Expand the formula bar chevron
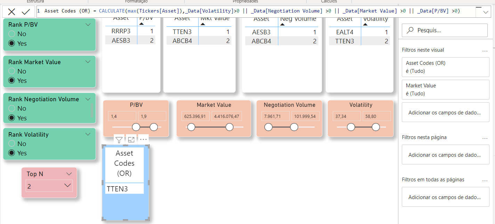Viewport: 495px width, 224px height. tap(486, 12)
